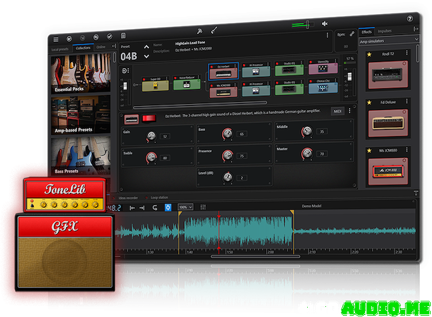Click the guitar icon in top bar
The width and height of the screenshot is (432, 317).
pos(214,30)
